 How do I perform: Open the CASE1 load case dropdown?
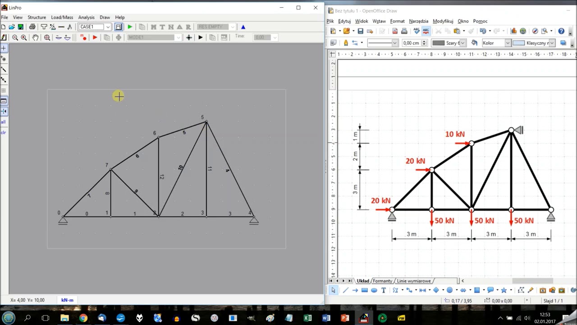pyautogui.click(x=108, y=27)
